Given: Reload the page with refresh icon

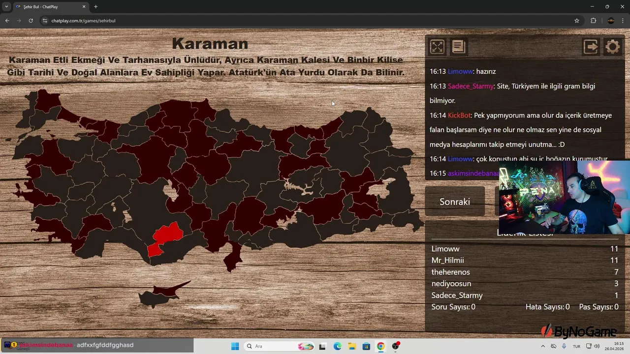Looking at the screenshot, I should (x=31, y=21).
